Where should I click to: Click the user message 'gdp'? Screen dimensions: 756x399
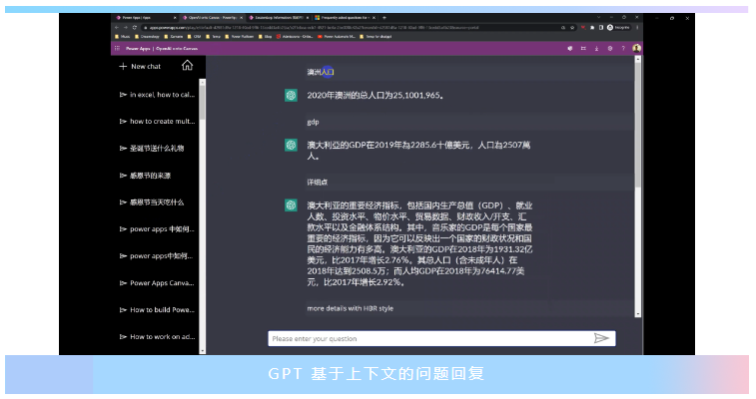[313, 123]
